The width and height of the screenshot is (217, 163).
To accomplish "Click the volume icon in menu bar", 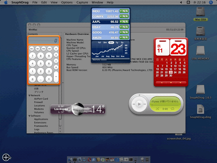I will 181,2.
